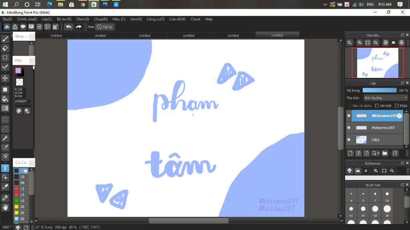Select the Eyedropper tool
410x230 pixels.
click(5, 198)
